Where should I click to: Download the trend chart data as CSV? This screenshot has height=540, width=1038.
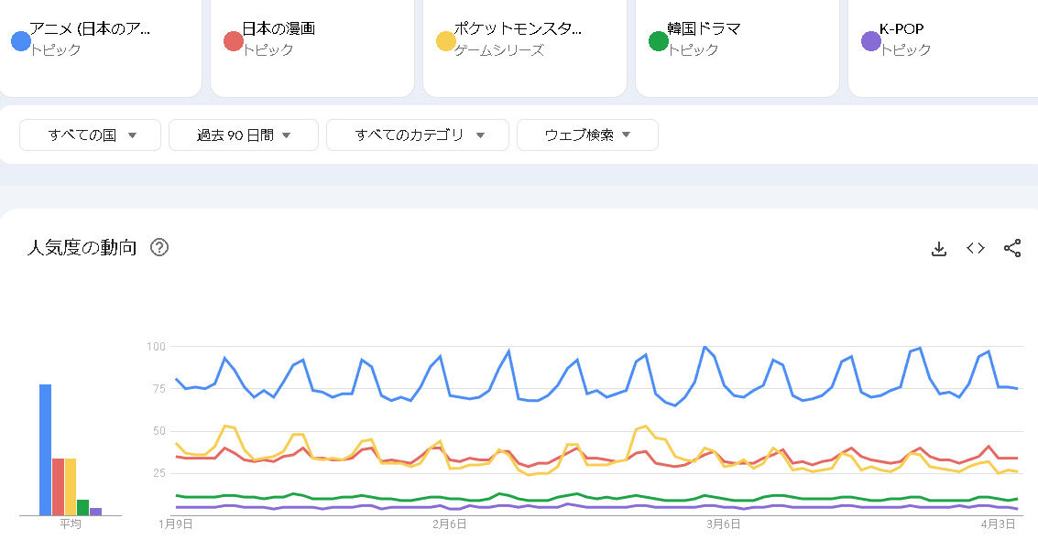point(938,248)
